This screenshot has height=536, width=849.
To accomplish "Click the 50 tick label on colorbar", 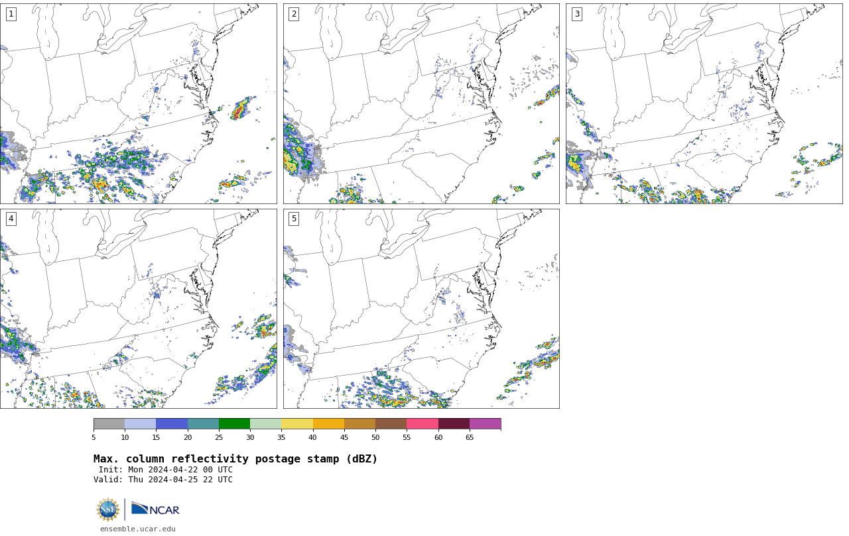I will (x=375, y=437).
